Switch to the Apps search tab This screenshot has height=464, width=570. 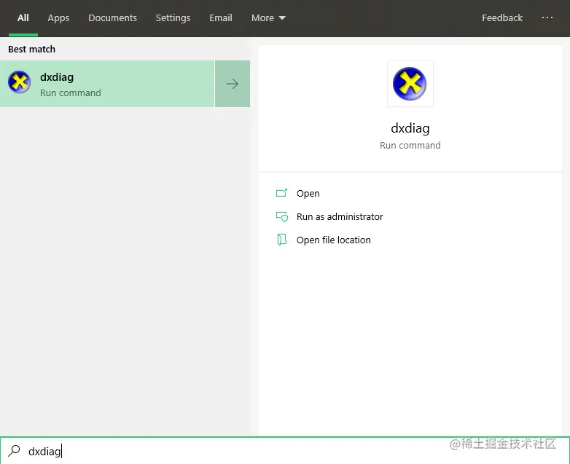[x=58, y=17]
